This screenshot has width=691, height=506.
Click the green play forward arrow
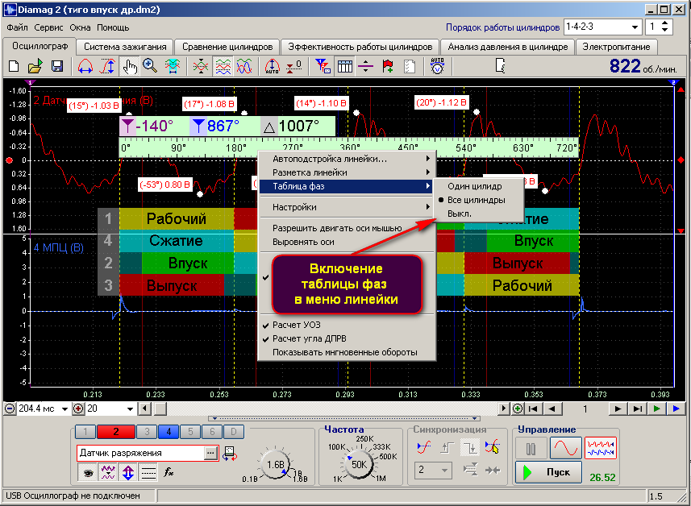point(656,409)
